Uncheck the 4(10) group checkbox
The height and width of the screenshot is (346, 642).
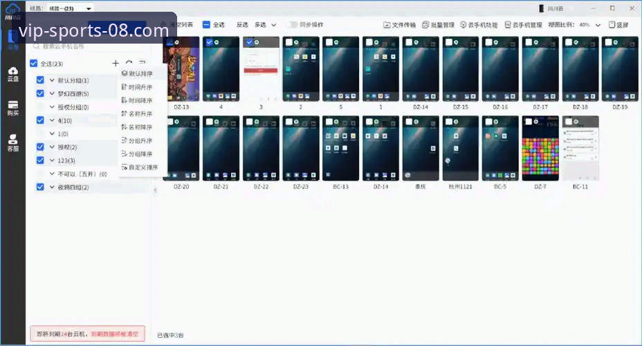(40, 120)
